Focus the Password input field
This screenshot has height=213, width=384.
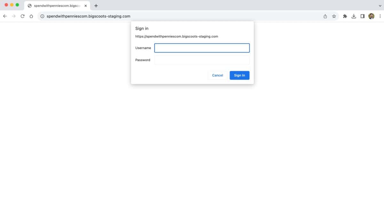tap(202, 60)
